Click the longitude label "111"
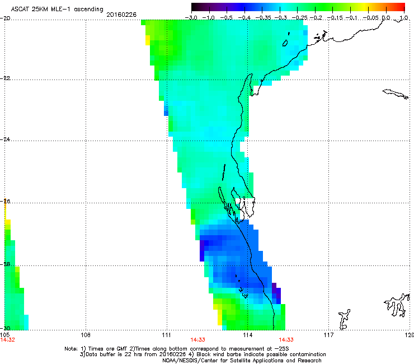Screen dimensions: 414x364 click(x=167, y=335)
